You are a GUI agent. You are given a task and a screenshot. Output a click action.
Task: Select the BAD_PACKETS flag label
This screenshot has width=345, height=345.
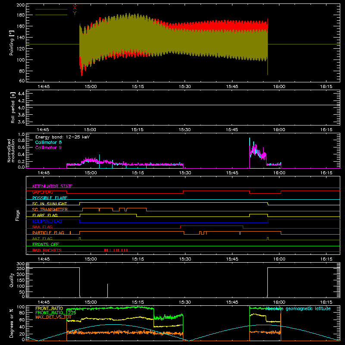(x=47, y=250)
